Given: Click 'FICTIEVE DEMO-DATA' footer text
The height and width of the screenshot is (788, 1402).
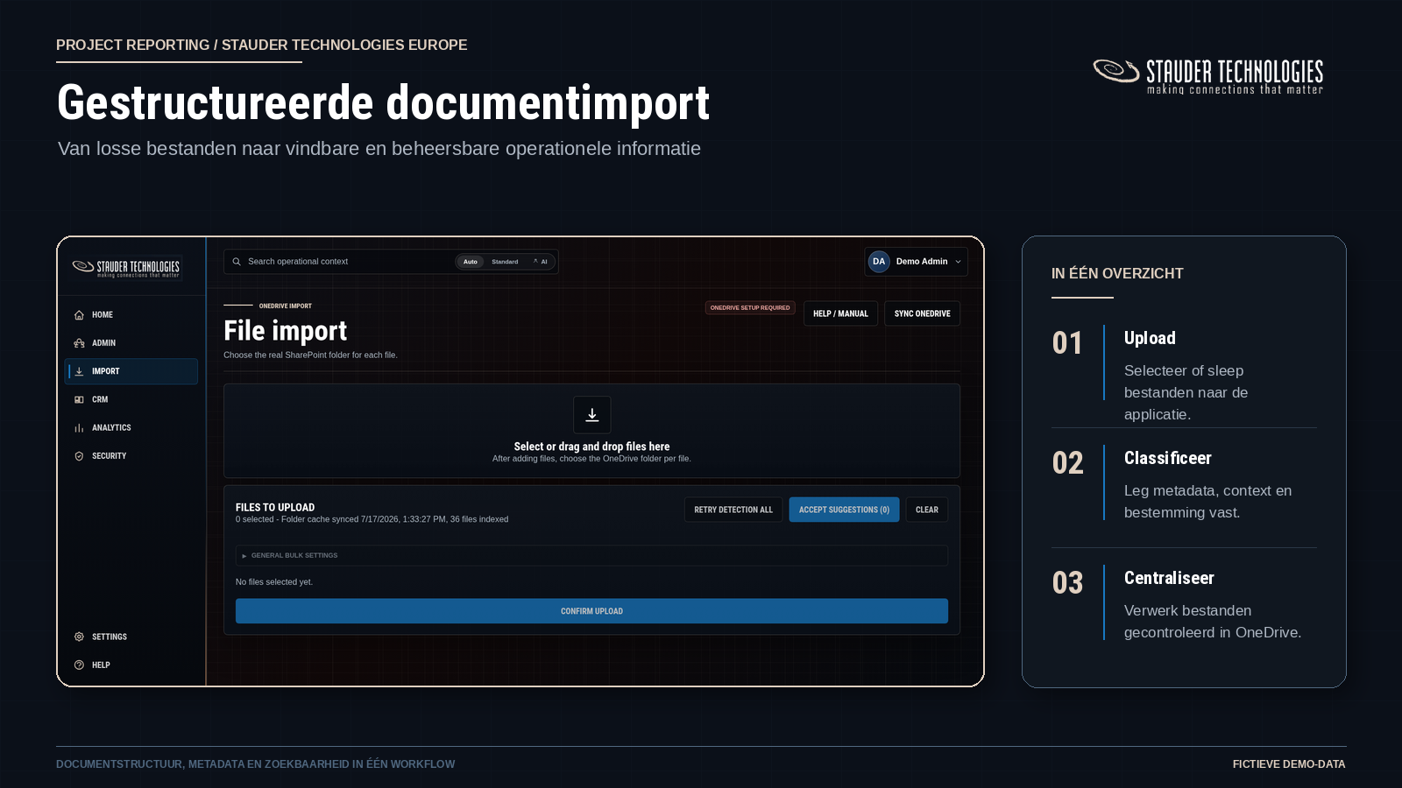Looking at the screenshot, I should point(1289,764).
